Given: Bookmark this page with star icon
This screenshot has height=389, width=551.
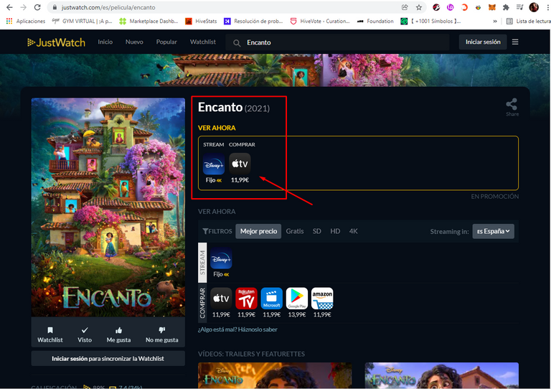Looking at the screenshot, I should 419,7.
